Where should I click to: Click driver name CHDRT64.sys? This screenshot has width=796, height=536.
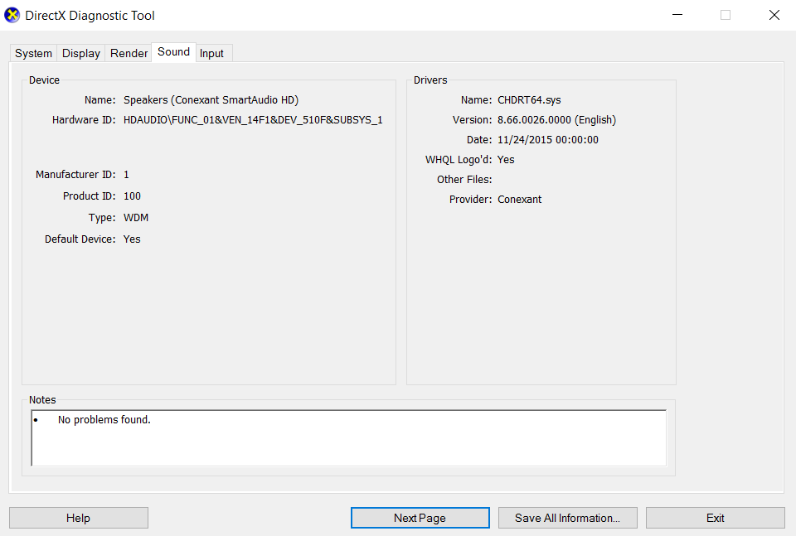529,100
